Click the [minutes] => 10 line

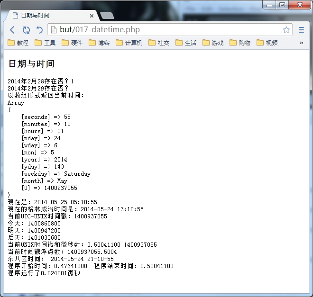tap(46, 124)
